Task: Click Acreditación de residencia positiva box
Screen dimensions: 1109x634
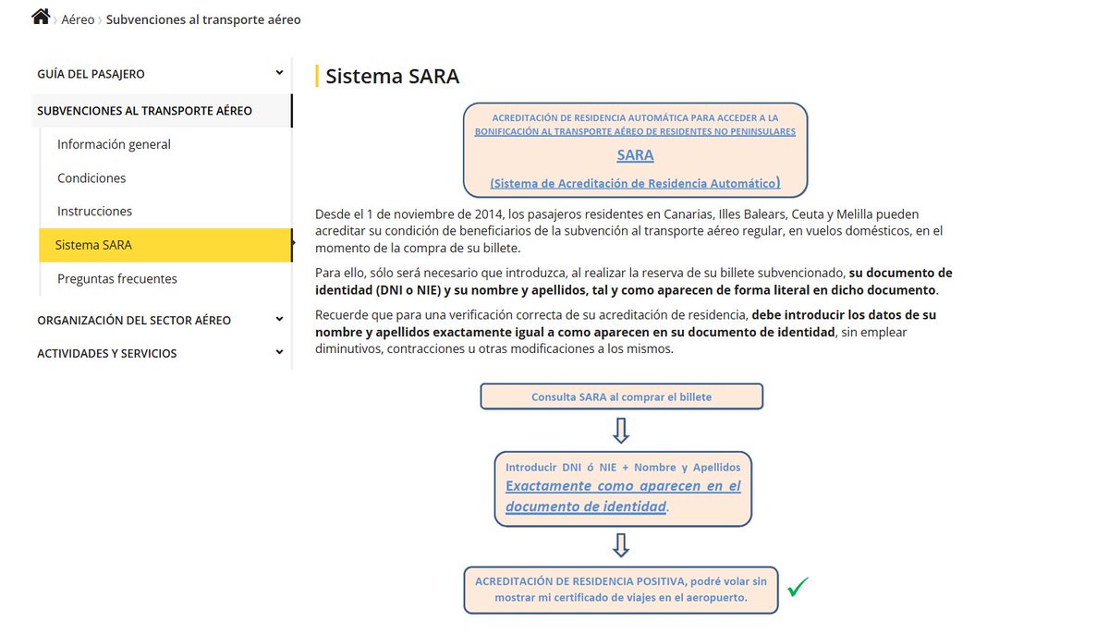Action: pos(621,590)
